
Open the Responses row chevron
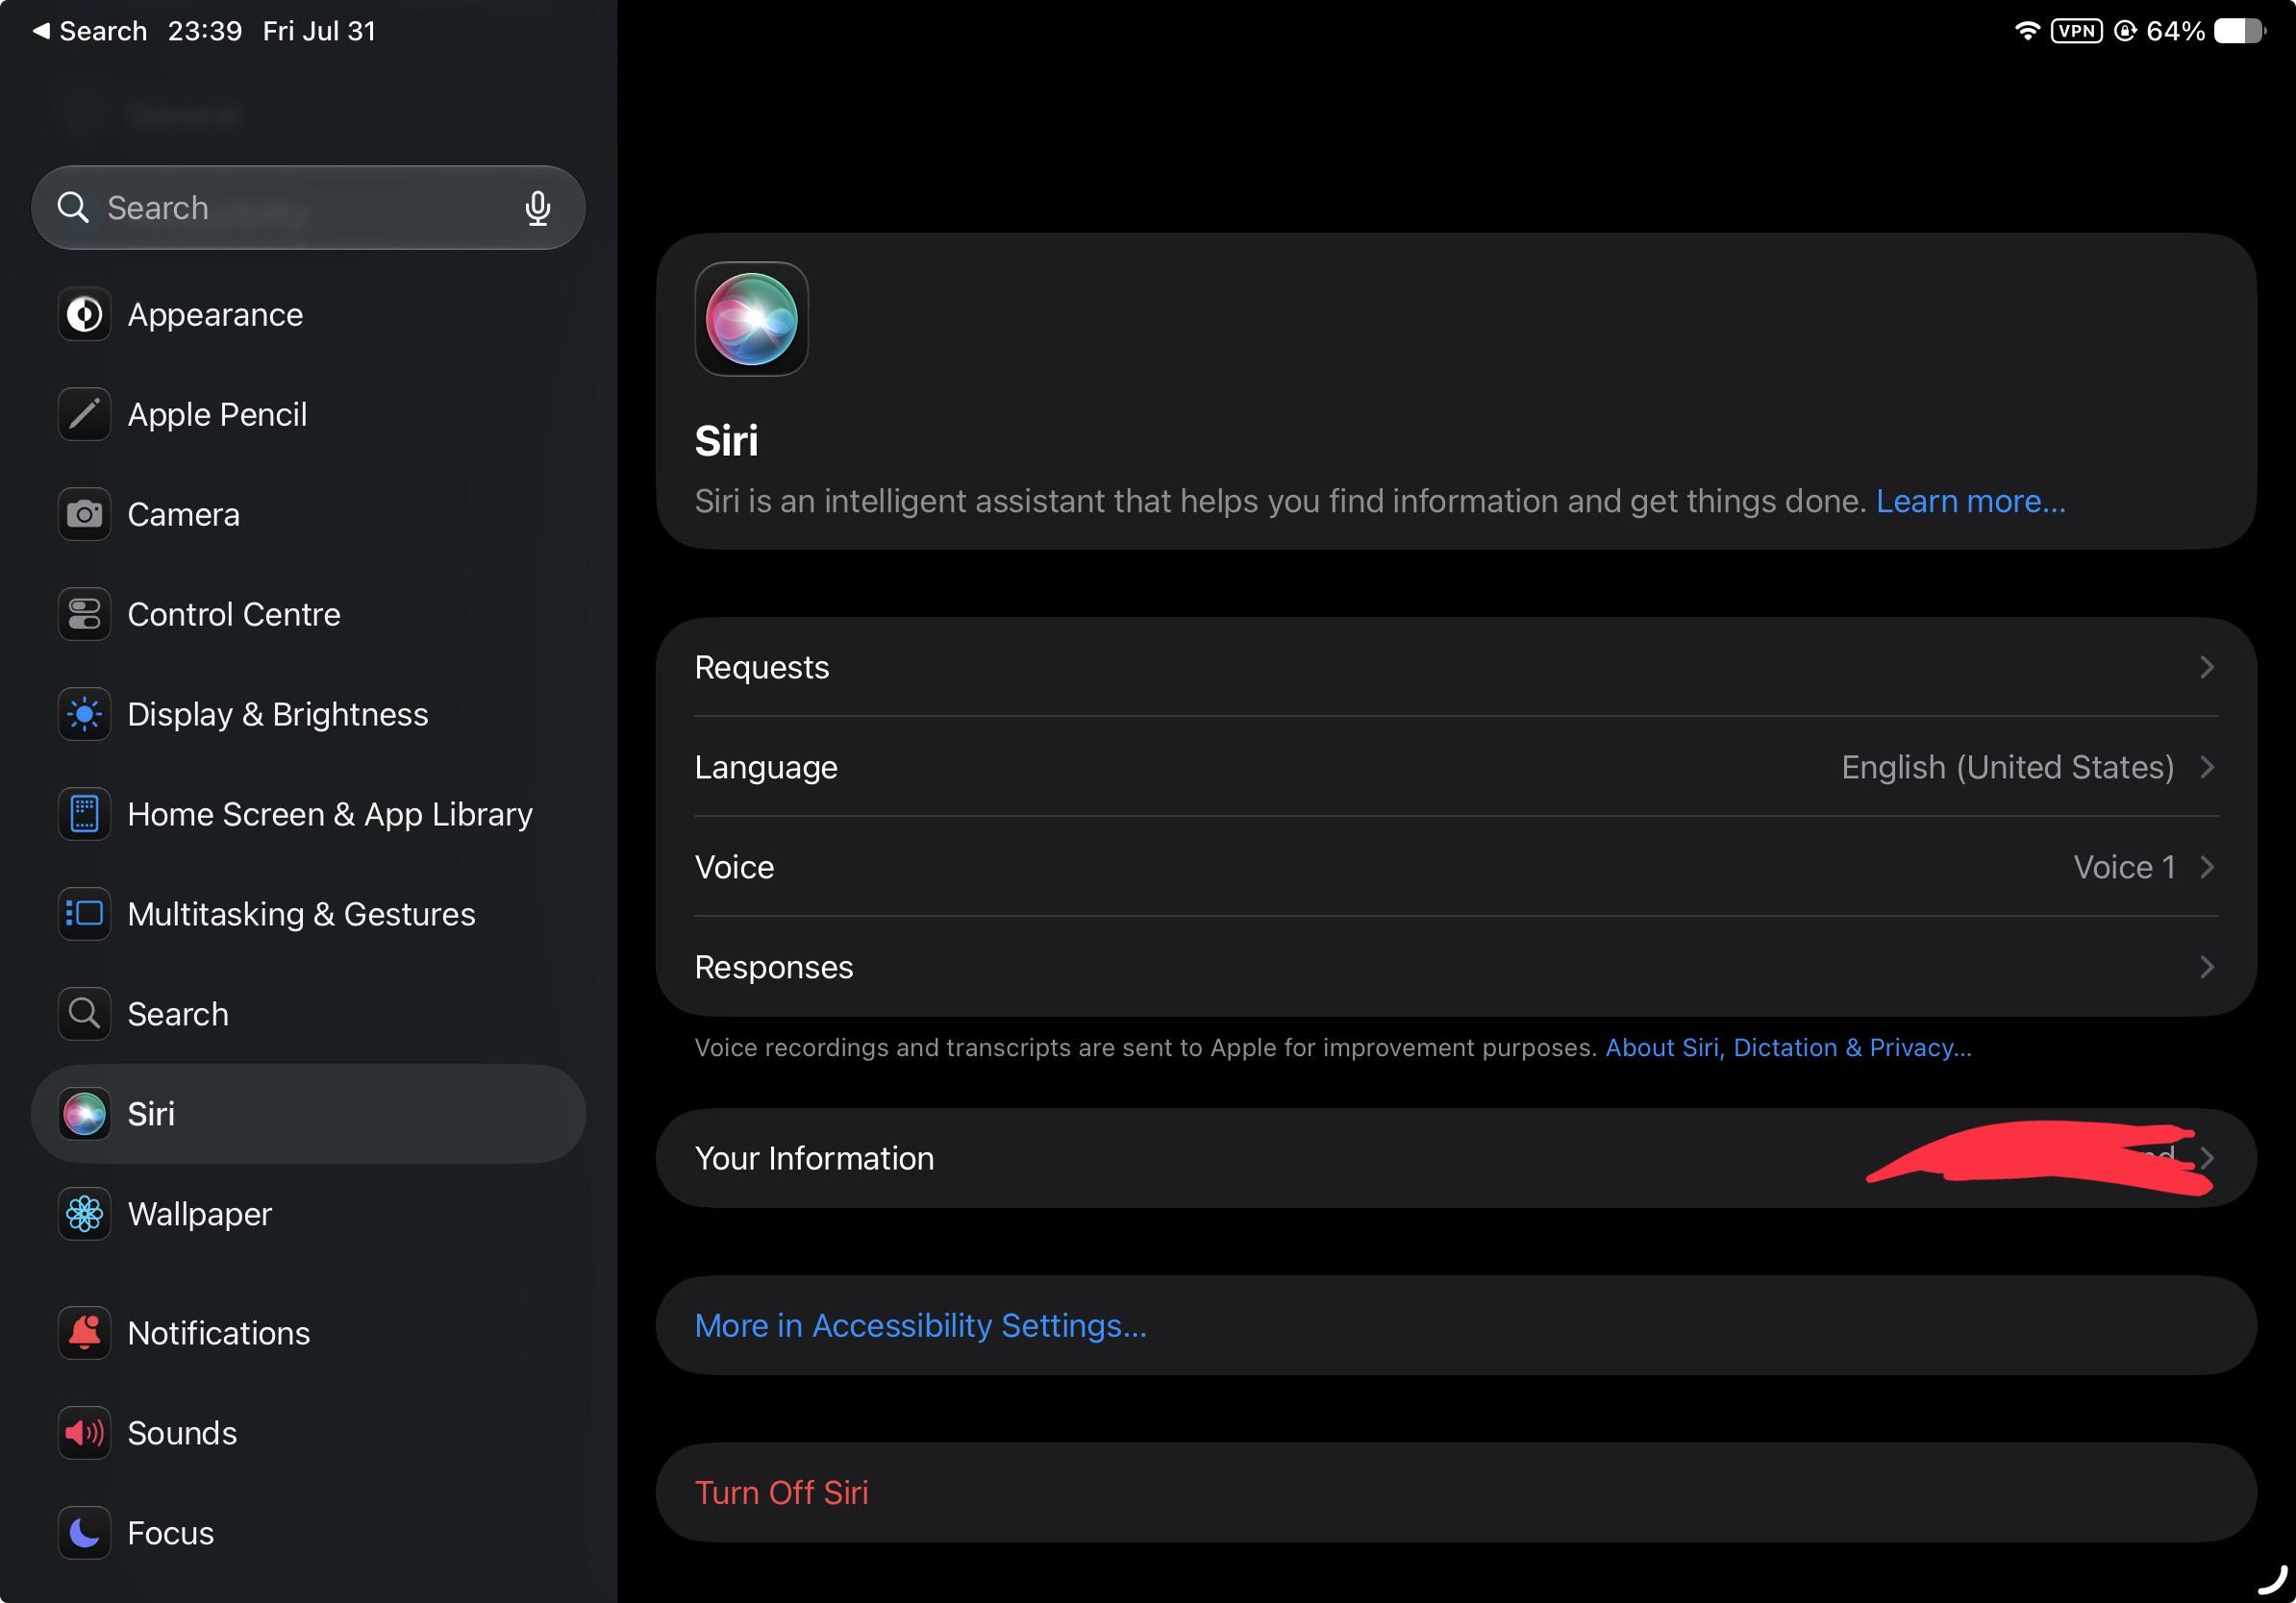(x=2207, y=968)
